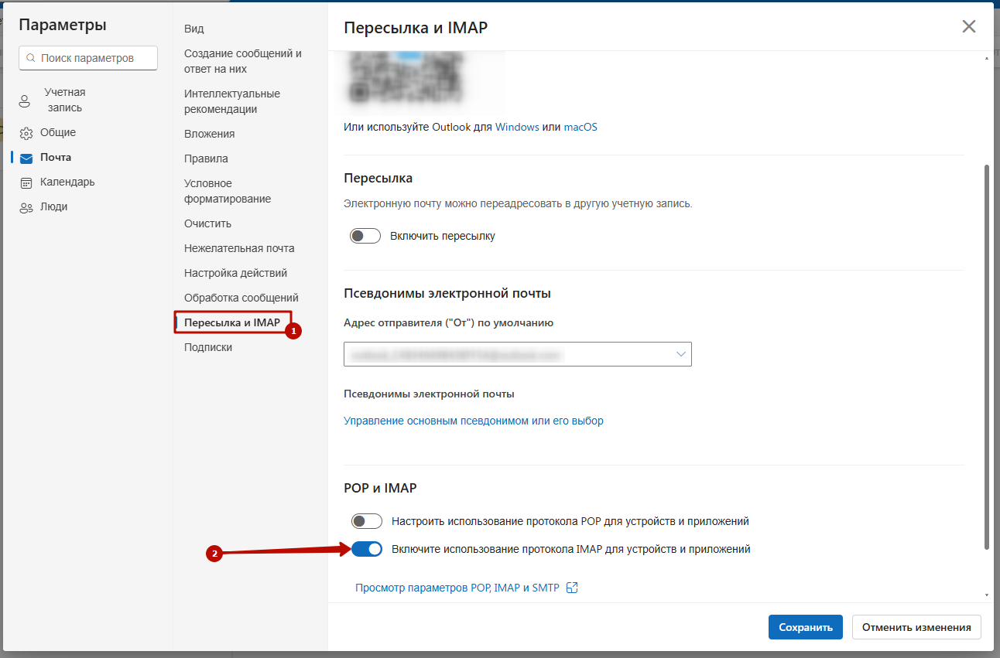The height and width of the screenshot is (658, 1000).
Task: Open the Подписки settings section
Action: pos(208,347)
